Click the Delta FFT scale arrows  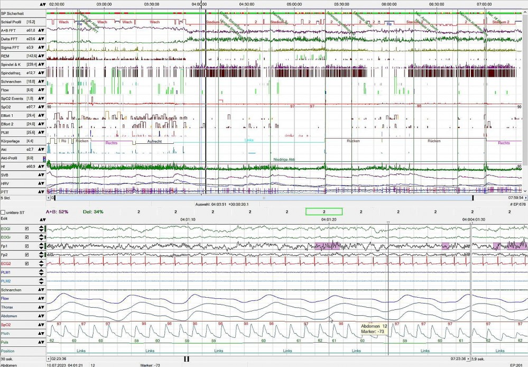(x=41, y=39)
